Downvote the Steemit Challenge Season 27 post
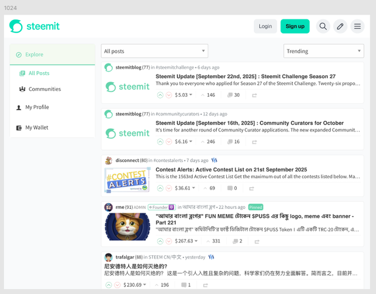The height and width of the screenshot is (294, 376). click(169, 95)
